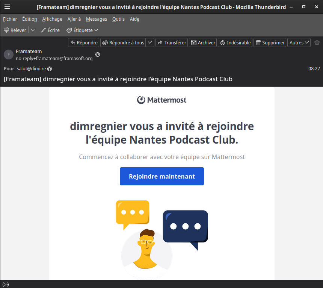Mark message as Indésirable
323x288 pixels.
tap(235, 43)
